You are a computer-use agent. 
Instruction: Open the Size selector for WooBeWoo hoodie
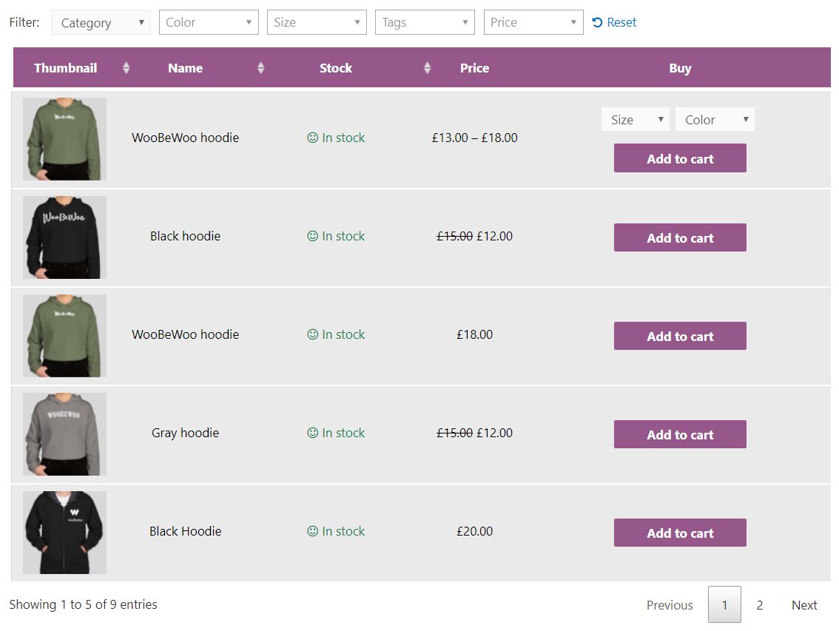(635, 119)
